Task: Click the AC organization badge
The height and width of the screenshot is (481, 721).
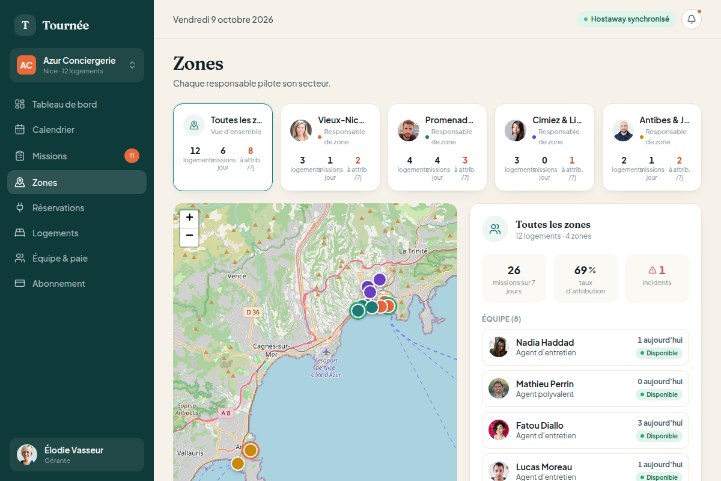Action: pos(26,65)
